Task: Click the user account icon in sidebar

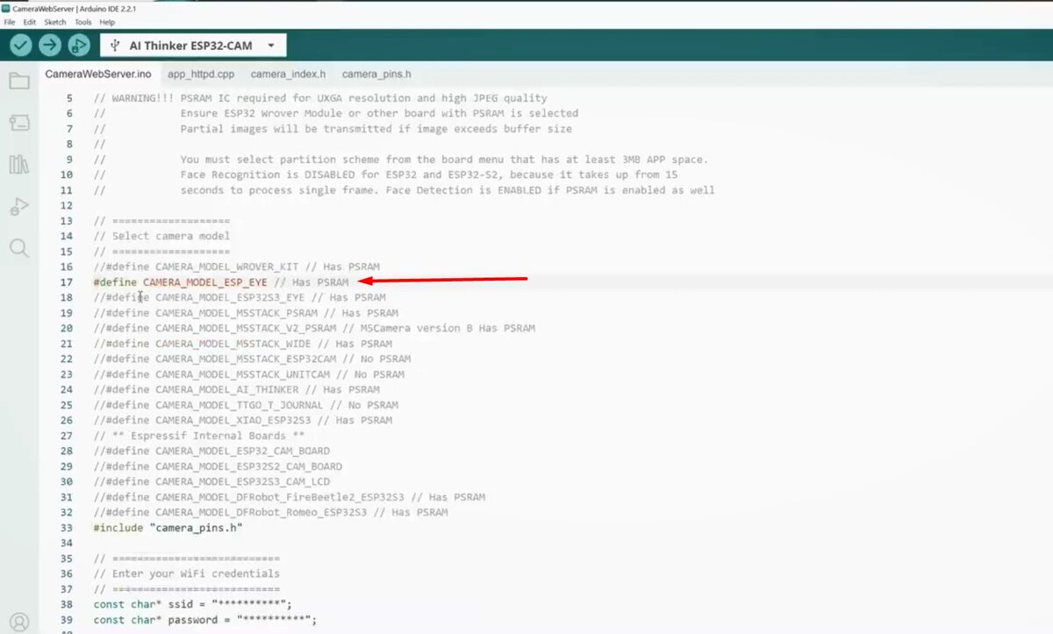Action: pyautogui.click(x=18, y=623)
